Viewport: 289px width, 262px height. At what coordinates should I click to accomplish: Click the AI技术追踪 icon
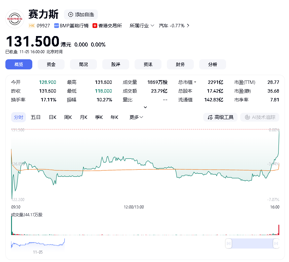tap(247, 117)
